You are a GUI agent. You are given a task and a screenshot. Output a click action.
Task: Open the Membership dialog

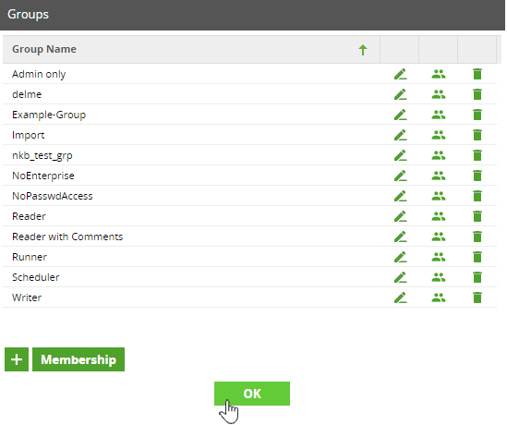tap(78, 359)
